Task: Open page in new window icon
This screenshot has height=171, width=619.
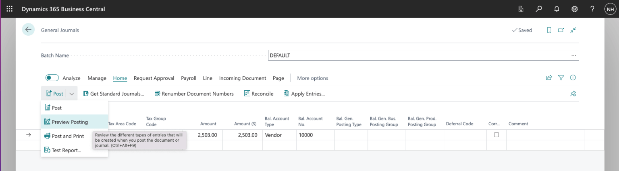Action: [x=561, y=30]
